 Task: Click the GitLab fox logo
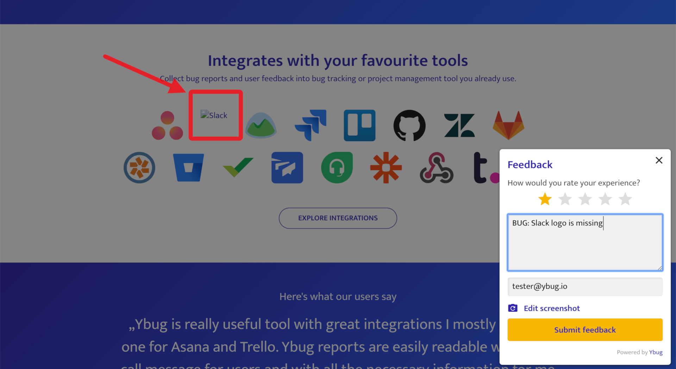[x=508, y=125]
